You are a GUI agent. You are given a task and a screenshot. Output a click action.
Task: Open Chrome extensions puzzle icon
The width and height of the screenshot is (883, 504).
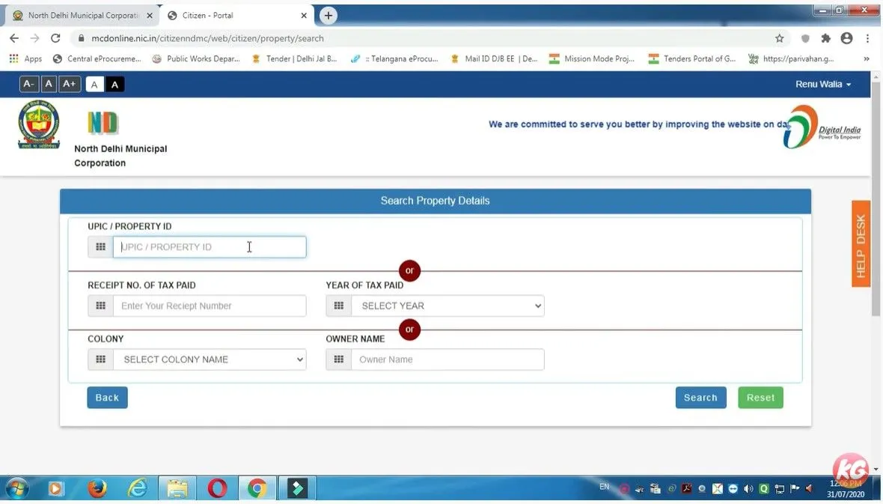coord(825,38)
